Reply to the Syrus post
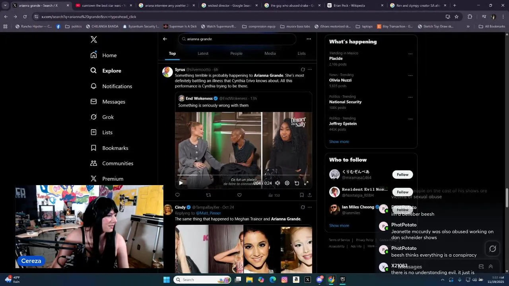This screenshot has height=286, width=509. coord(177,195)
